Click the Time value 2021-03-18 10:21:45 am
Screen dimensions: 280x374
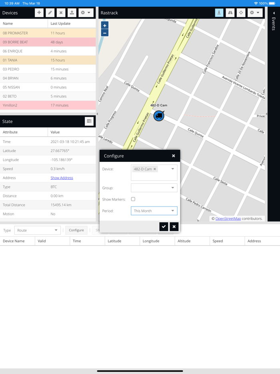coord(70,142)
